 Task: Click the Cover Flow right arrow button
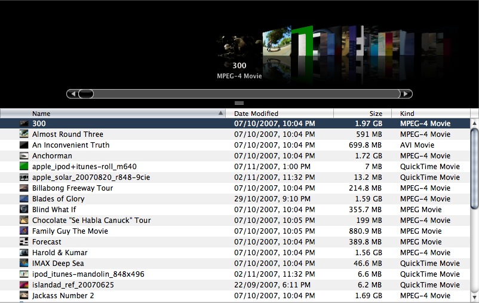tap(406, 94)
